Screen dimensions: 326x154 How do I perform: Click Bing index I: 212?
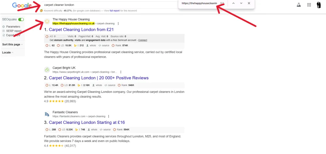click(79, 45)
